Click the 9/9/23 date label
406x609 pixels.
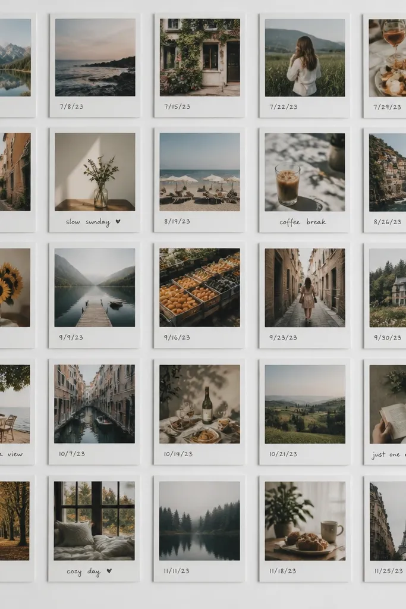coord(71,337)
